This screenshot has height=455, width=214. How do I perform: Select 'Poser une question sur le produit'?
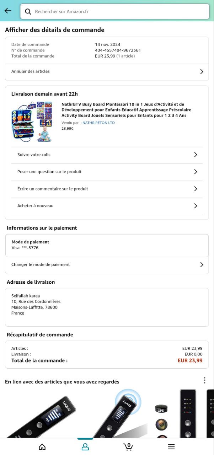(49, 172)
